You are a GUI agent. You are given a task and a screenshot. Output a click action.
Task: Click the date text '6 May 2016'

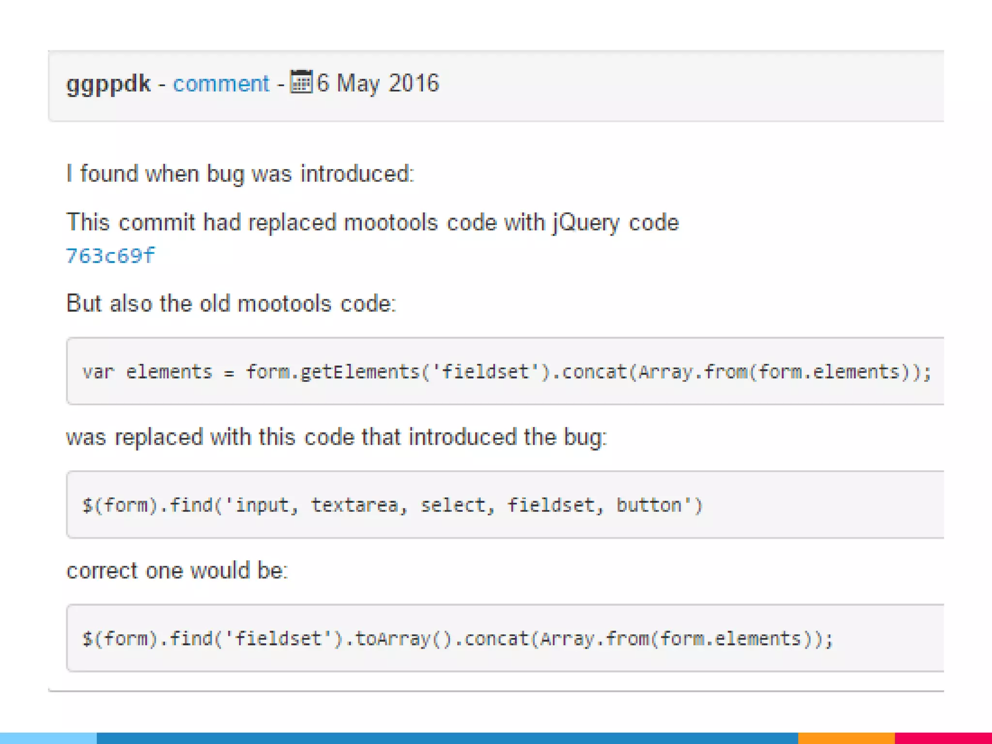tap(378, 83)
